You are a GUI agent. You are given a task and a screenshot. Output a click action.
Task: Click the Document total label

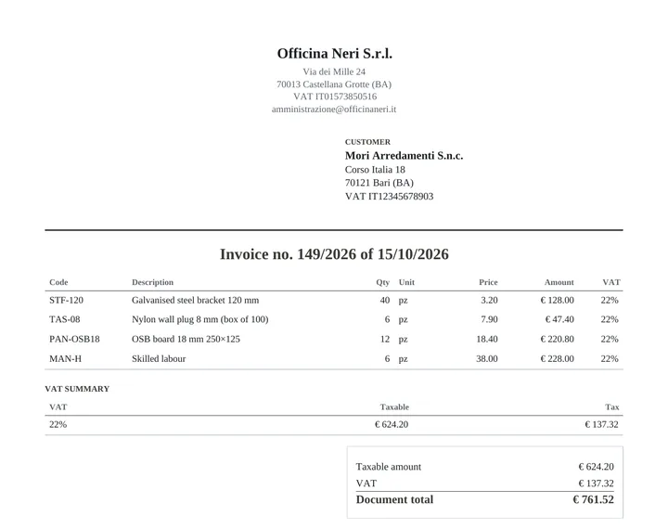point(394,499)
